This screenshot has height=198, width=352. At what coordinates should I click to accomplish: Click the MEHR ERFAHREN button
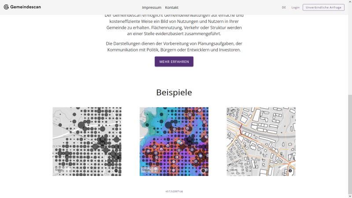tap(174, 62)
